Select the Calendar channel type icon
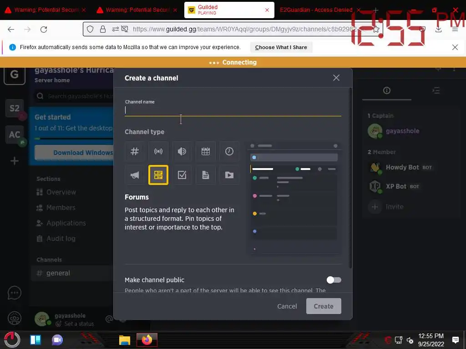466x349 pixels. 206,151
